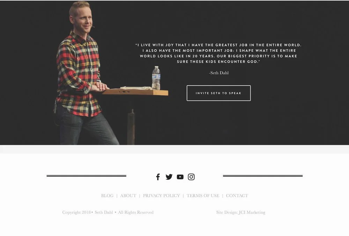Select the Contact footer link
The image size is (349, 236).
237,196
